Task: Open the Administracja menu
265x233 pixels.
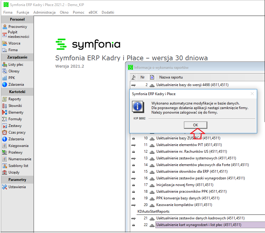Action: tap(44, 12)
